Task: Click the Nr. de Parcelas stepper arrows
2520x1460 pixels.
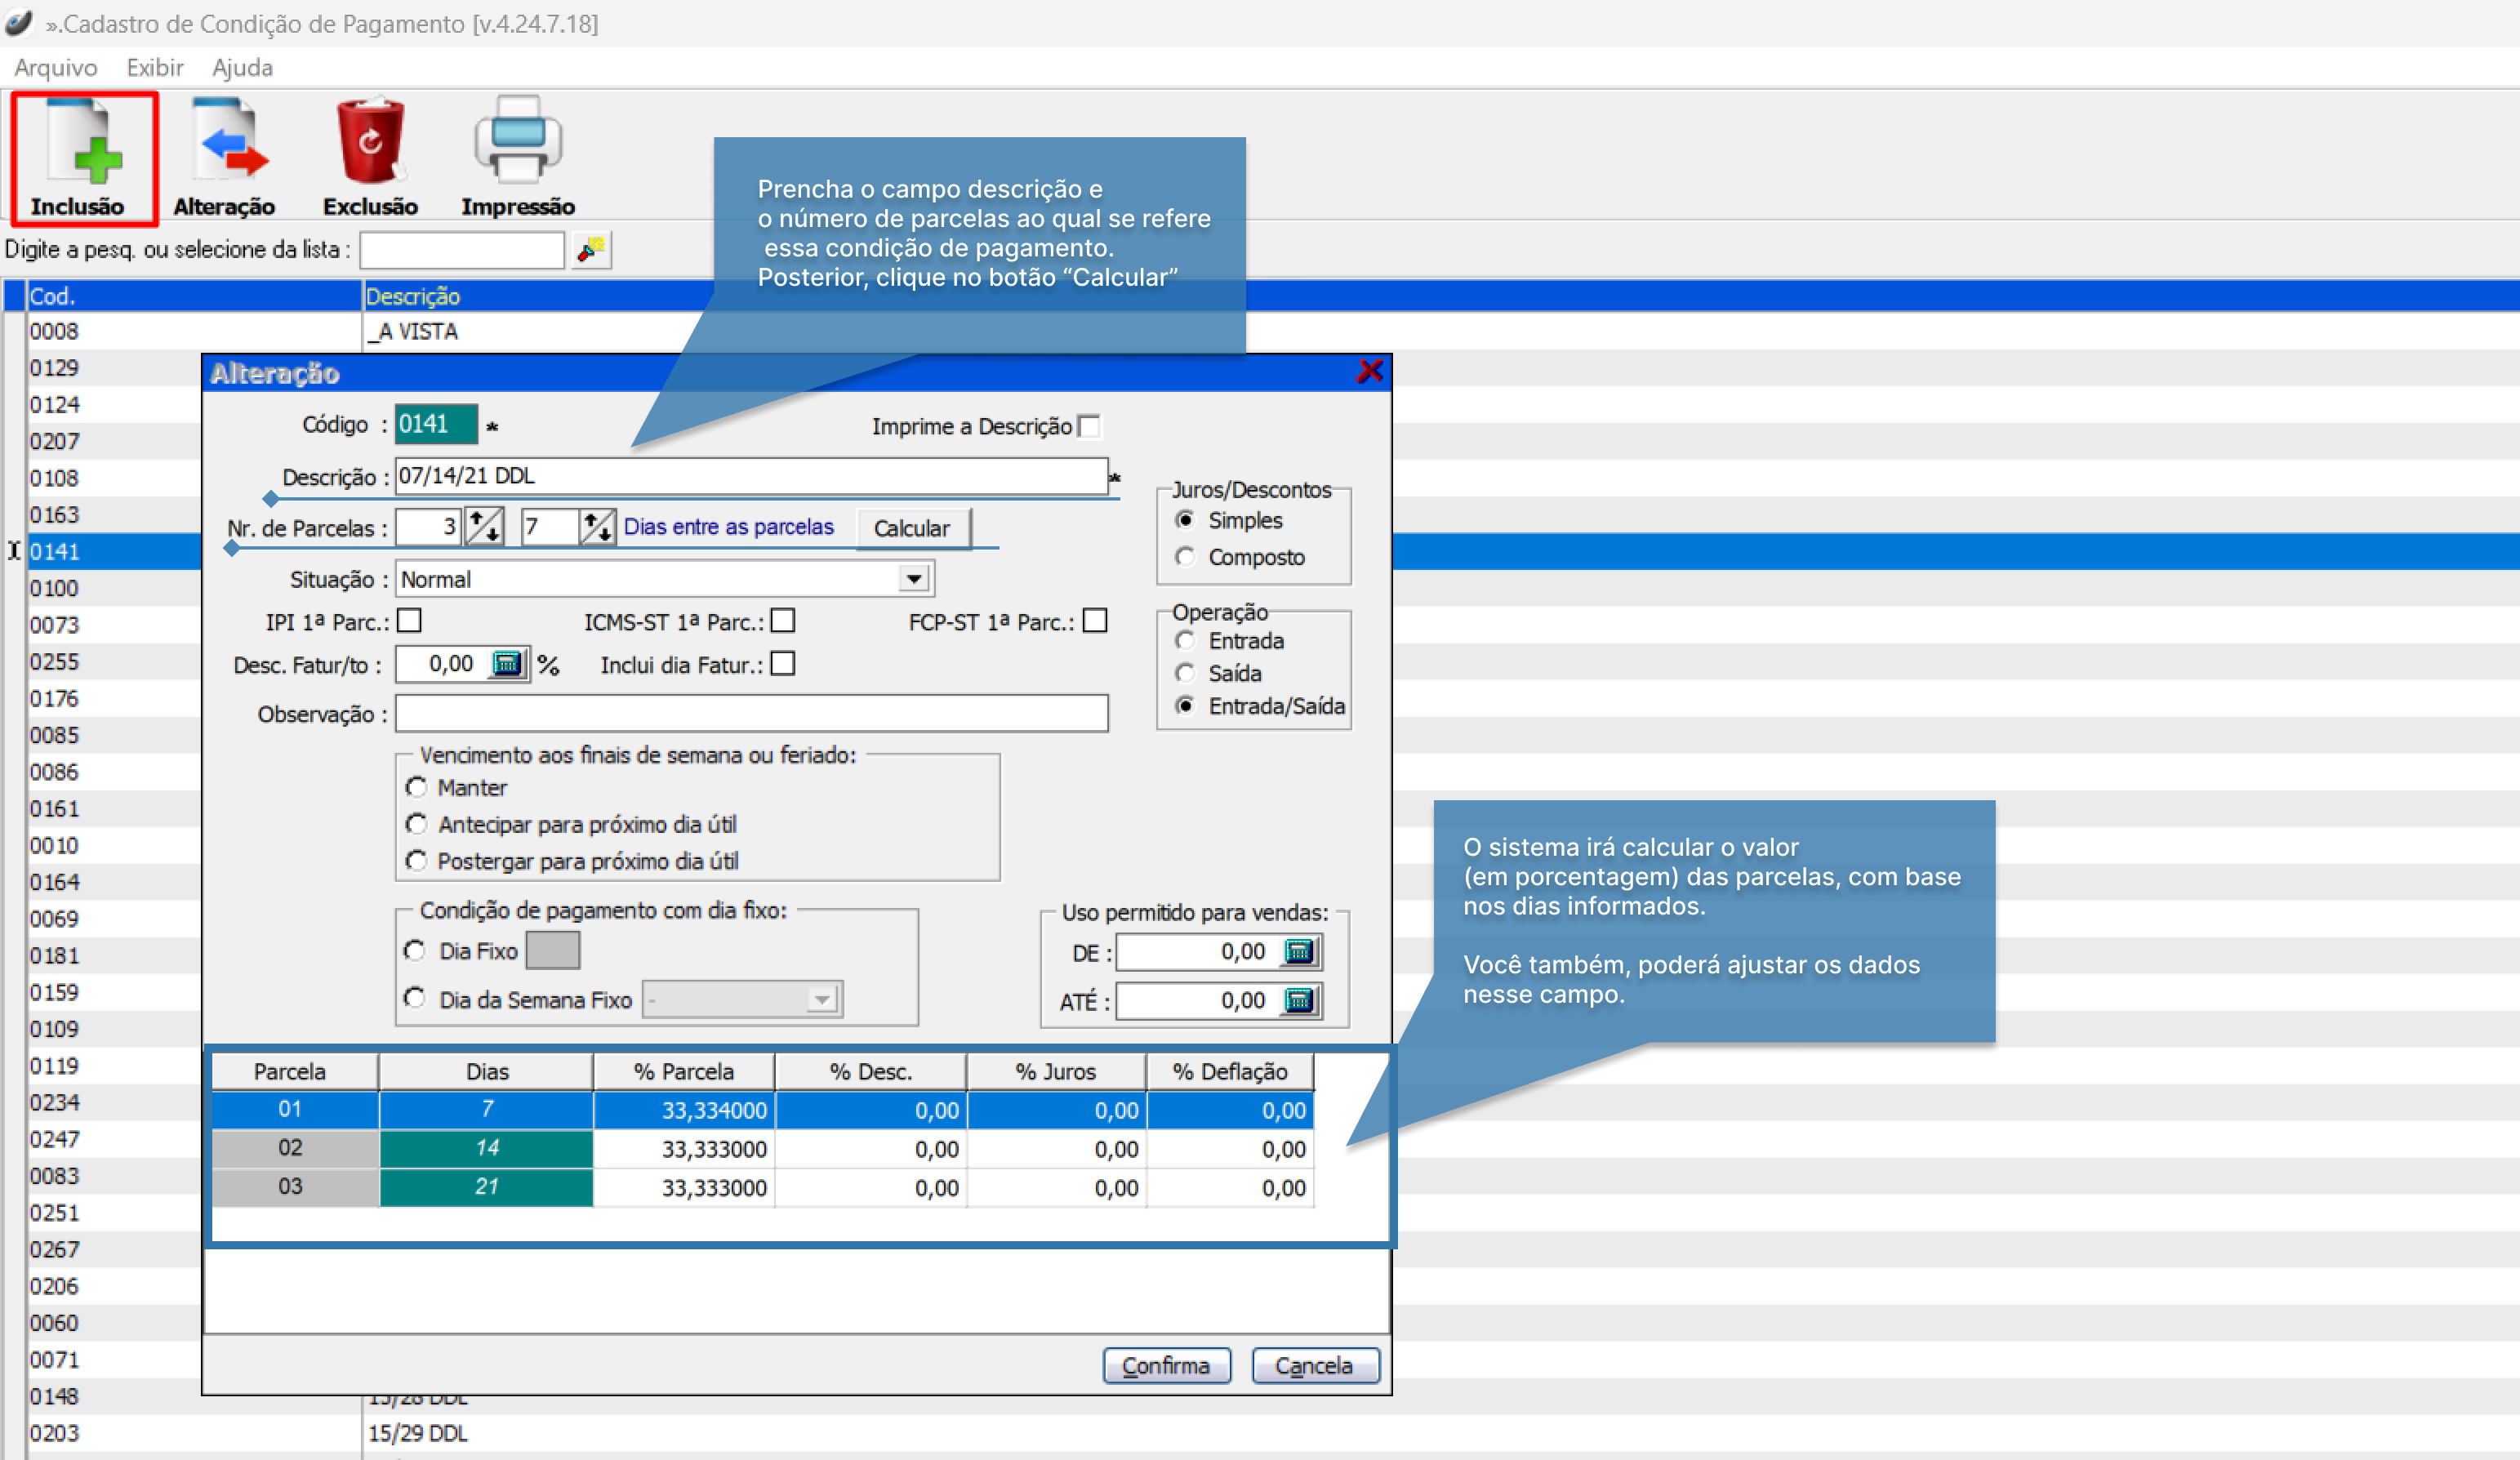Action: [x=484, y=527]
